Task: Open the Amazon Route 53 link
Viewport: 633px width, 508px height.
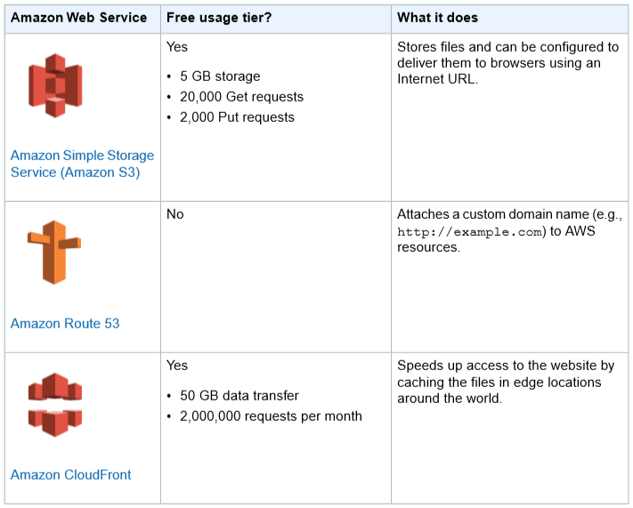Action: coord(65,323)
